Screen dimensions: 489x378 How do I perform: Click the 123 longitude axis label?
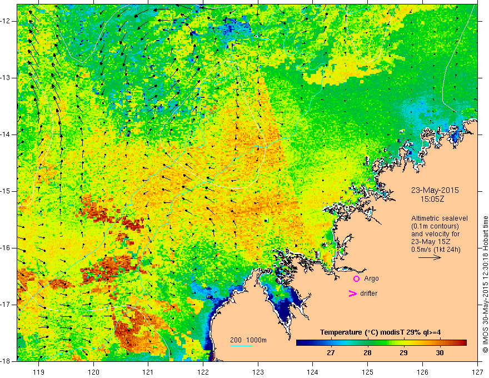click(258, 372)
